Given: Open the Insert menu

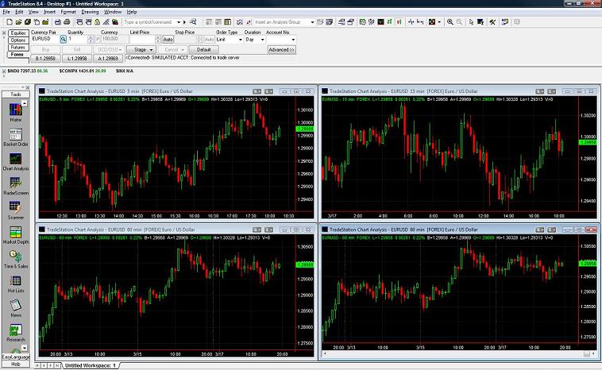Looking at the screenshot, I should tap(49, 12).
